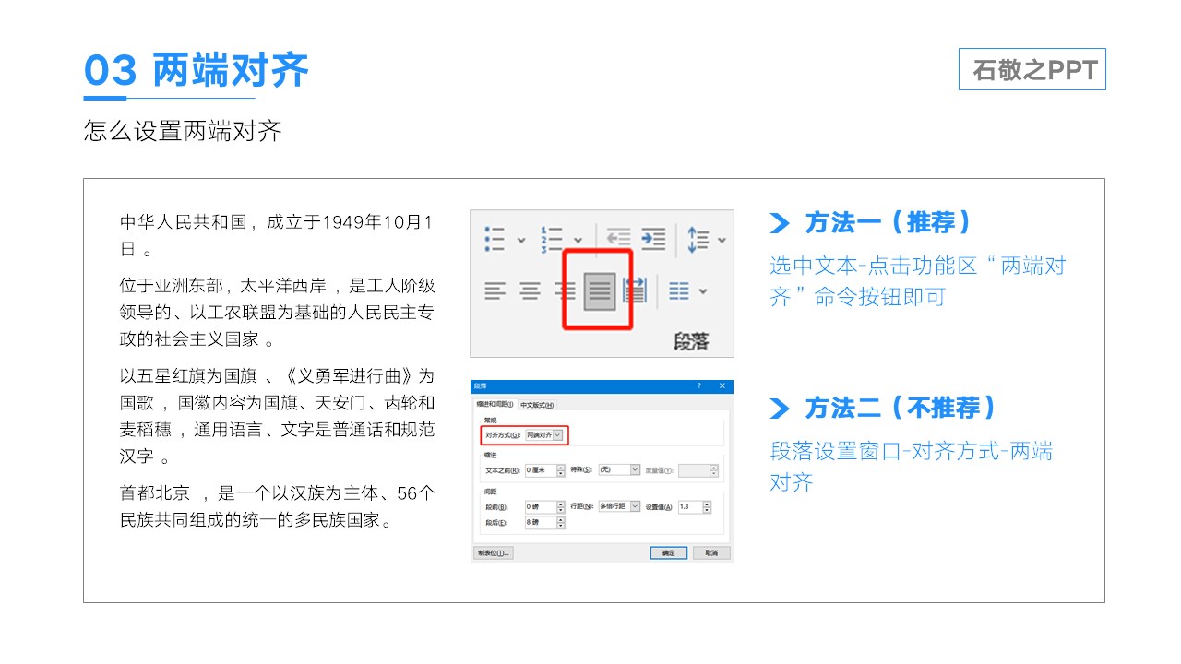The height and width of the screenshot is (664, 1181).
Task: Click the text 段落设置窗口-对齐方式-两端对齐
Action: click(912, 467)
